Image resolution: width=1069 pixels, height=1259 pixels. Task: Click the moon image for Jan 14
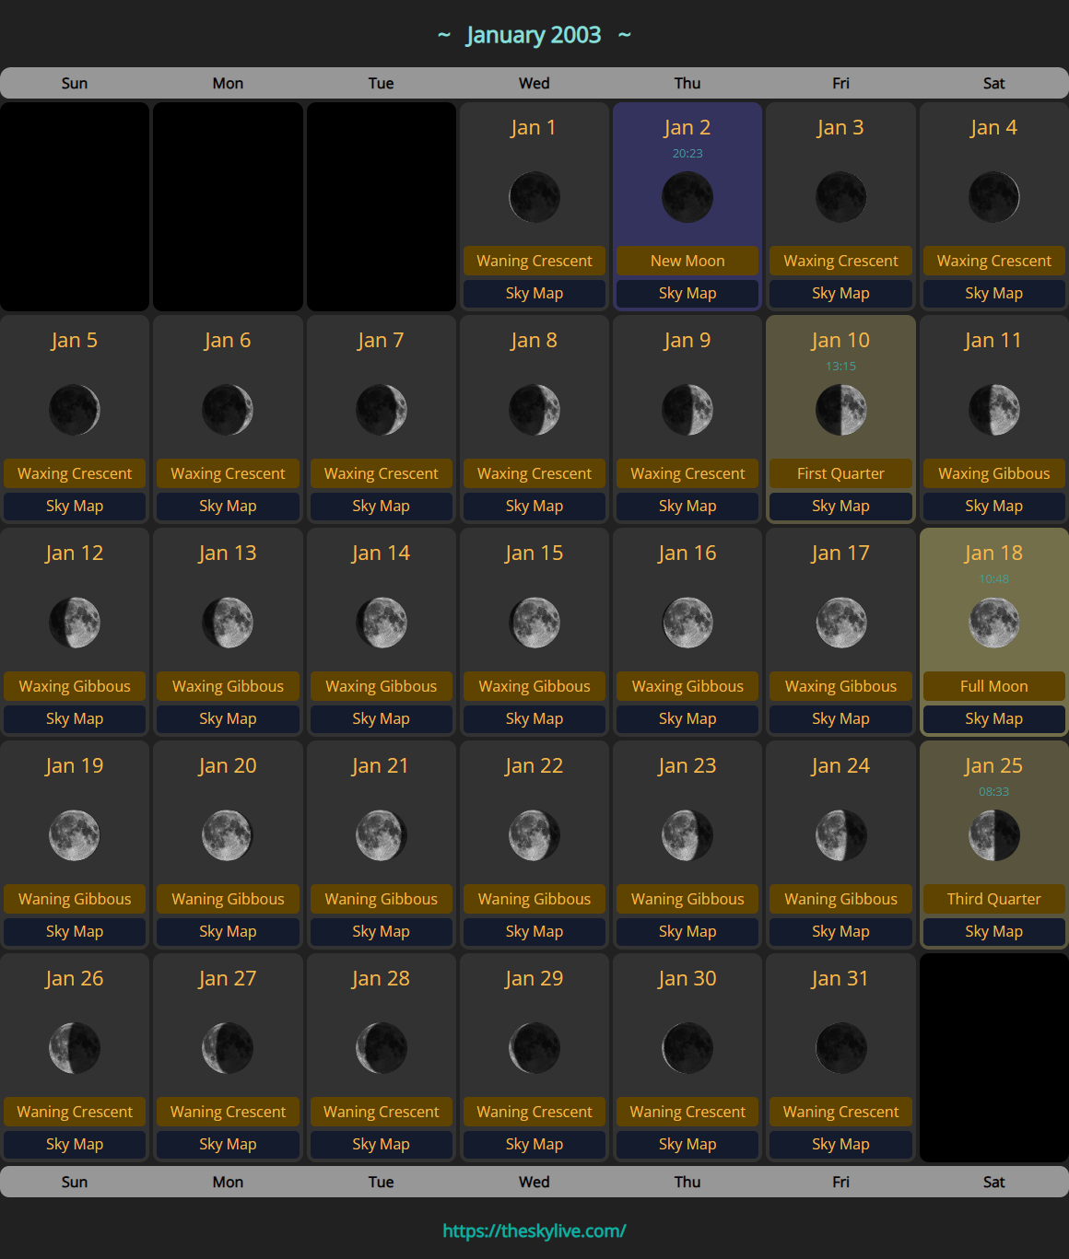381,623
